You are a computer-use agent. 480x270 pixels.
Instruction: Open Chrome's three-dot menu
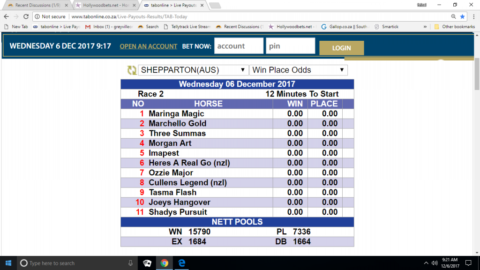click(x=472, y=16)
